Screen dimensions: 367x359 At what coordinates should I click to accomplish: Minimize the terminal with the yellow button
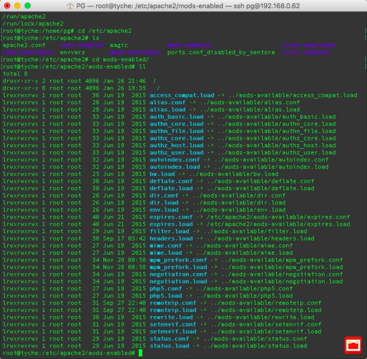(x=19, y=6)
